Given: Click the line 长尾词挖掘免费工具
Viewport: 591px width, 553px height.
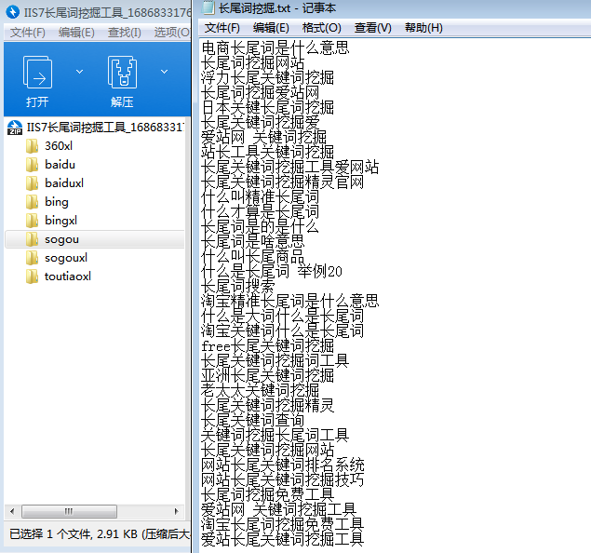Looking at the screenshot, I should click(268, 495).
